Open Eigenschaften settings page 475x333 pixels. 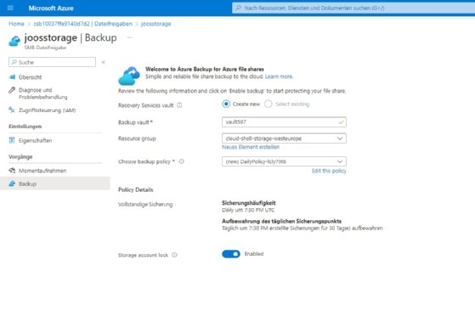point(35,140)
